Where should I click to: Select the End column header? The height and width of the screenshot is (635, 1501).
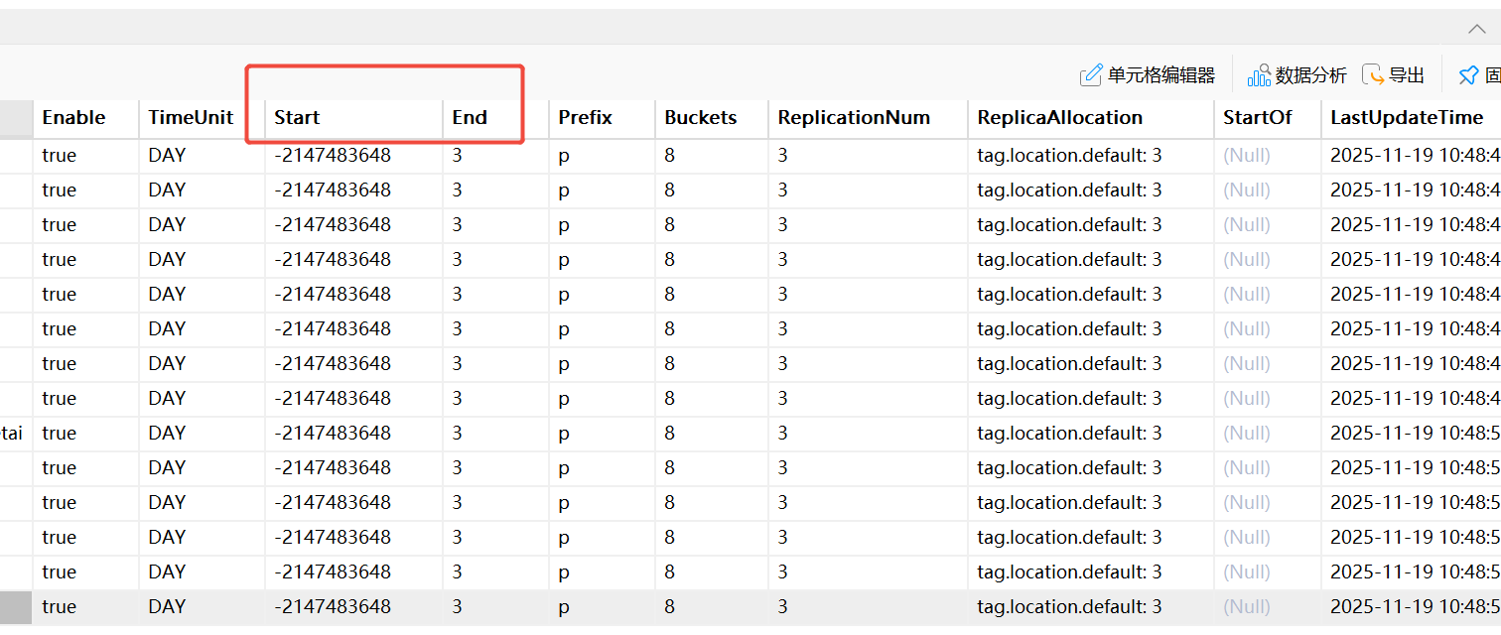[470, 117]
